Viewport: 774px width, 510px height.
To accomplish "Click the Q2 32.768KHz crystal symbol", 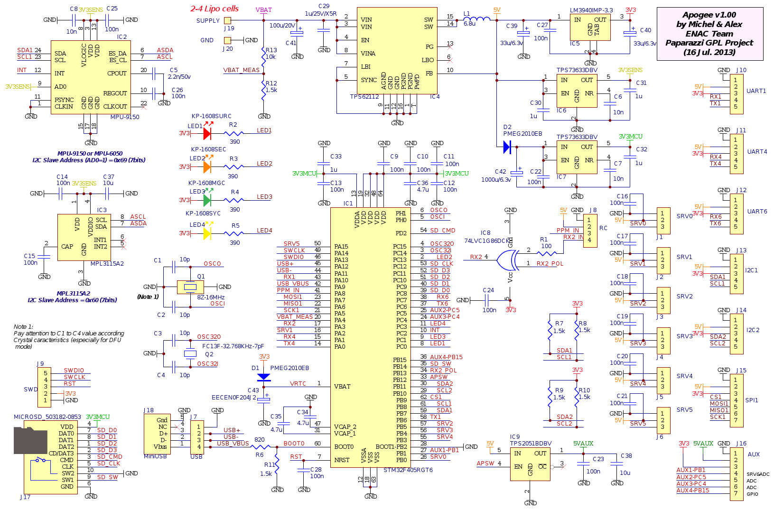I will (x=190, y=354).
